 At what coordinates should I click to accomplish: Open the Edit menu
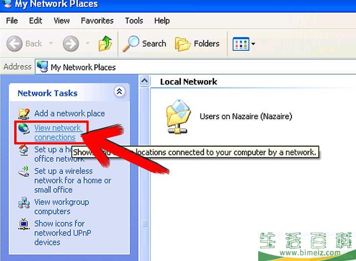click(35, 21)
